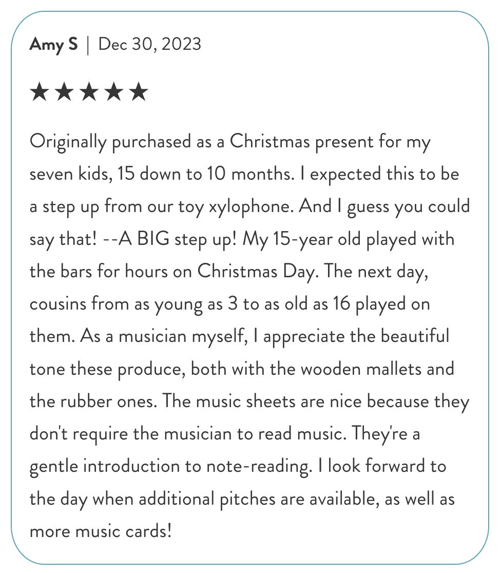501x573 pixels.
Task: Click the fourth star in the rating
Action: pos(113,93)
